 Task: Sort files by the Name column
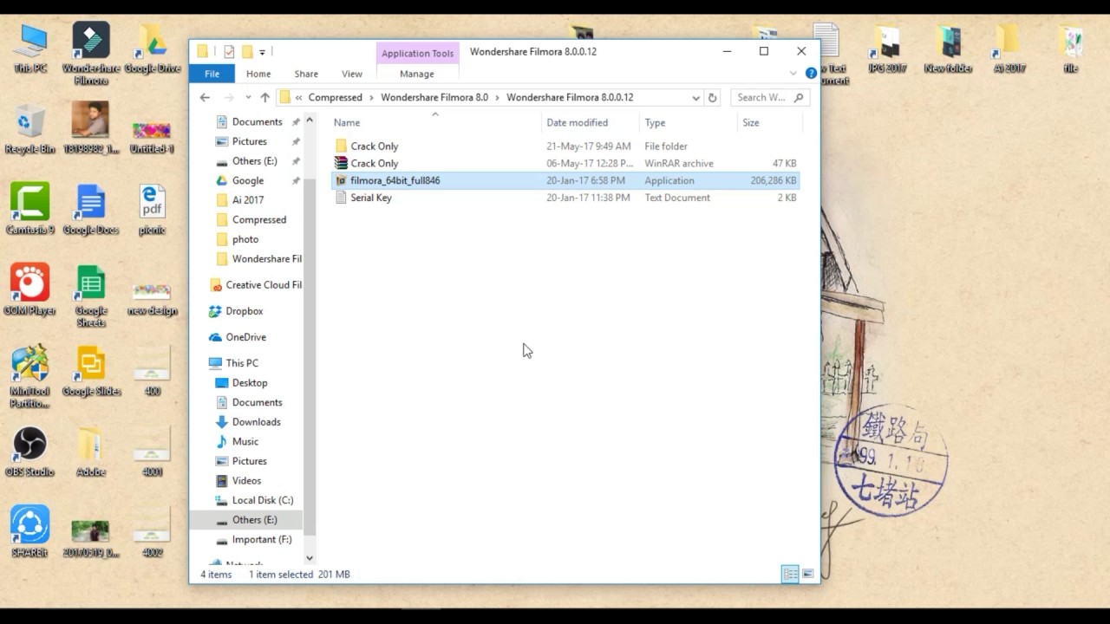point(435,122)
